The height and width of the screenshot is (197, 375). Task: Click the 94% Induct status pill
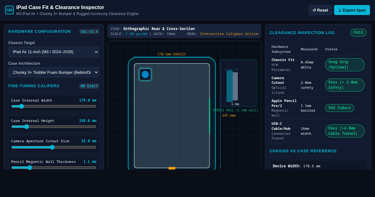tap(339, 108)
